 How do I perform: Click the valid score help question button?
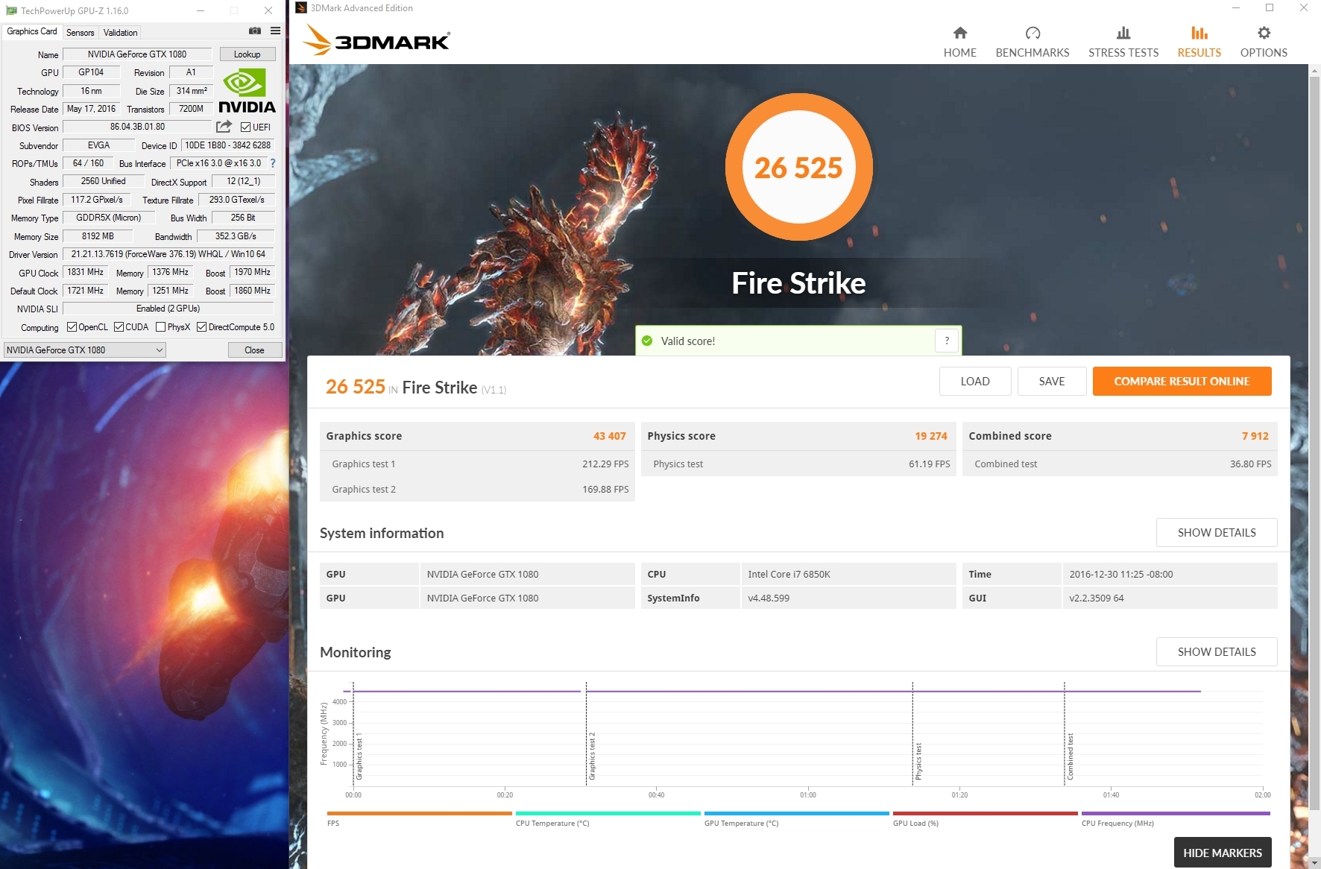point(947,341)
